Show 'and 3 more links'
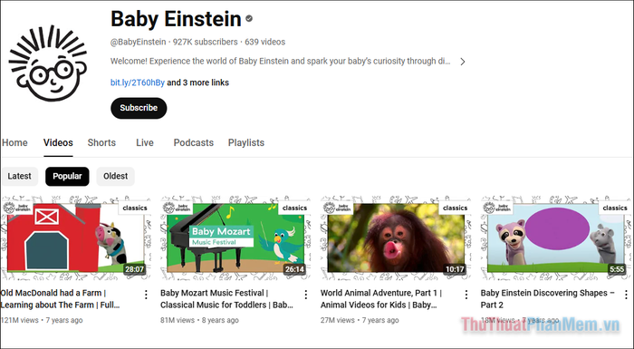Image resolution: width=634 pixels, height=349 pixels. [198, 82]
